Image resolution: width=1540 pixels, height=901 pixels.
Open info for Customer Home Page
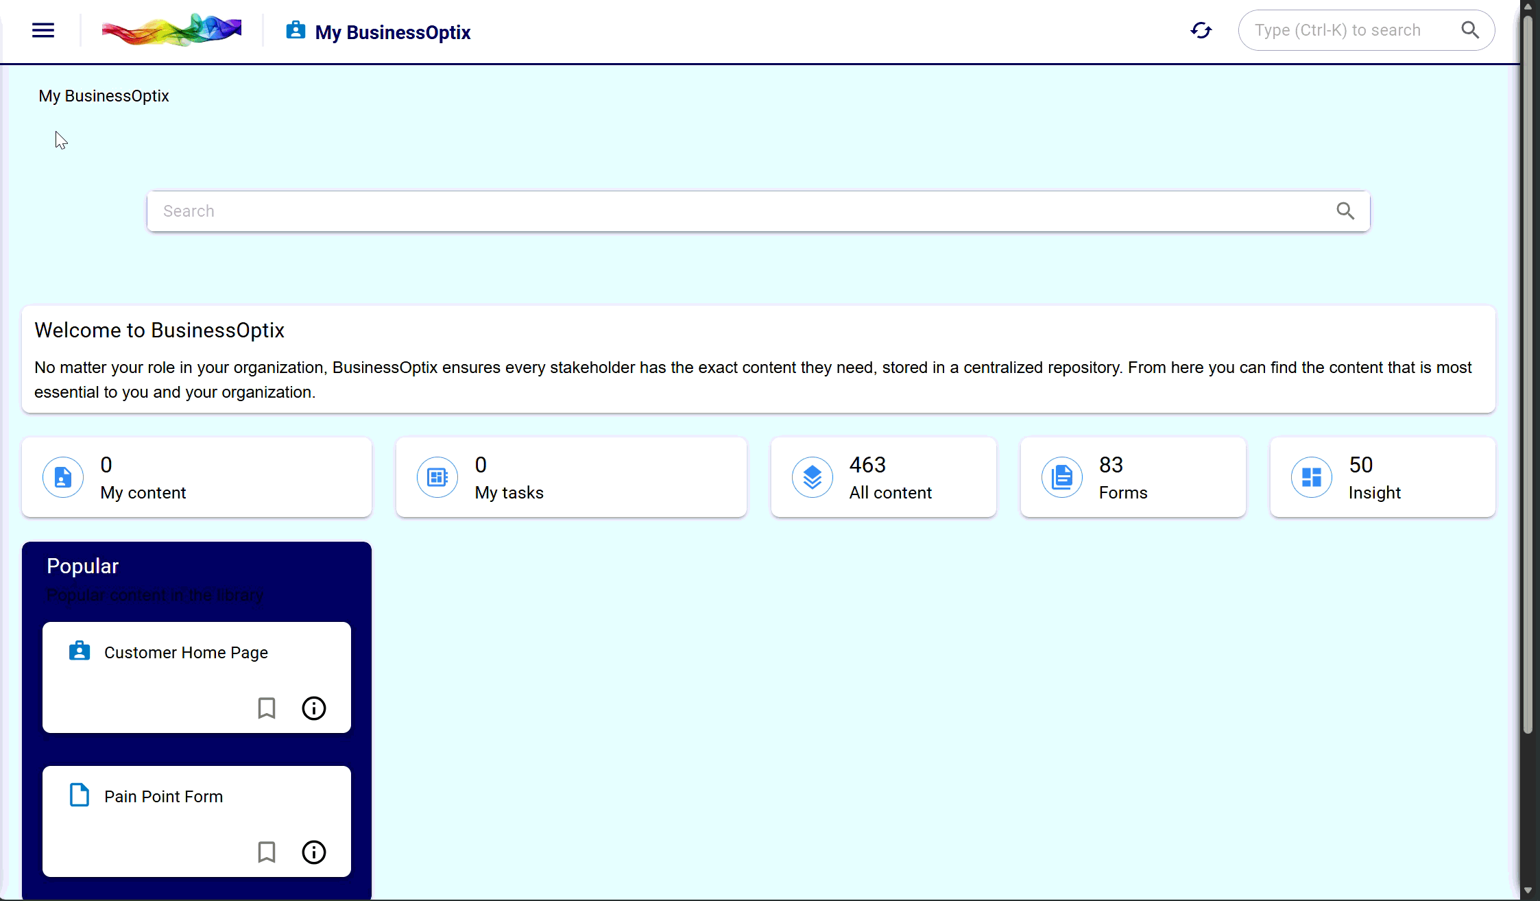click(x=313, y=708)
